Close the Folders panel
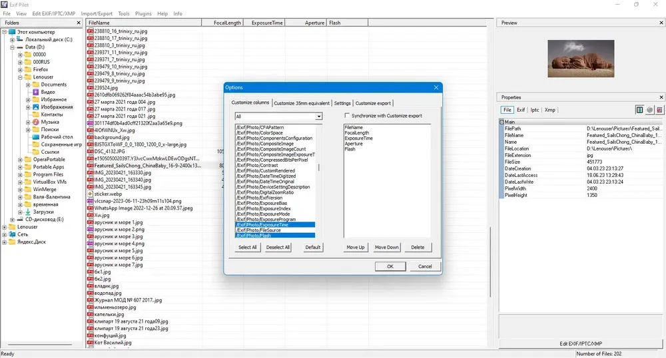 pos(79,23)
